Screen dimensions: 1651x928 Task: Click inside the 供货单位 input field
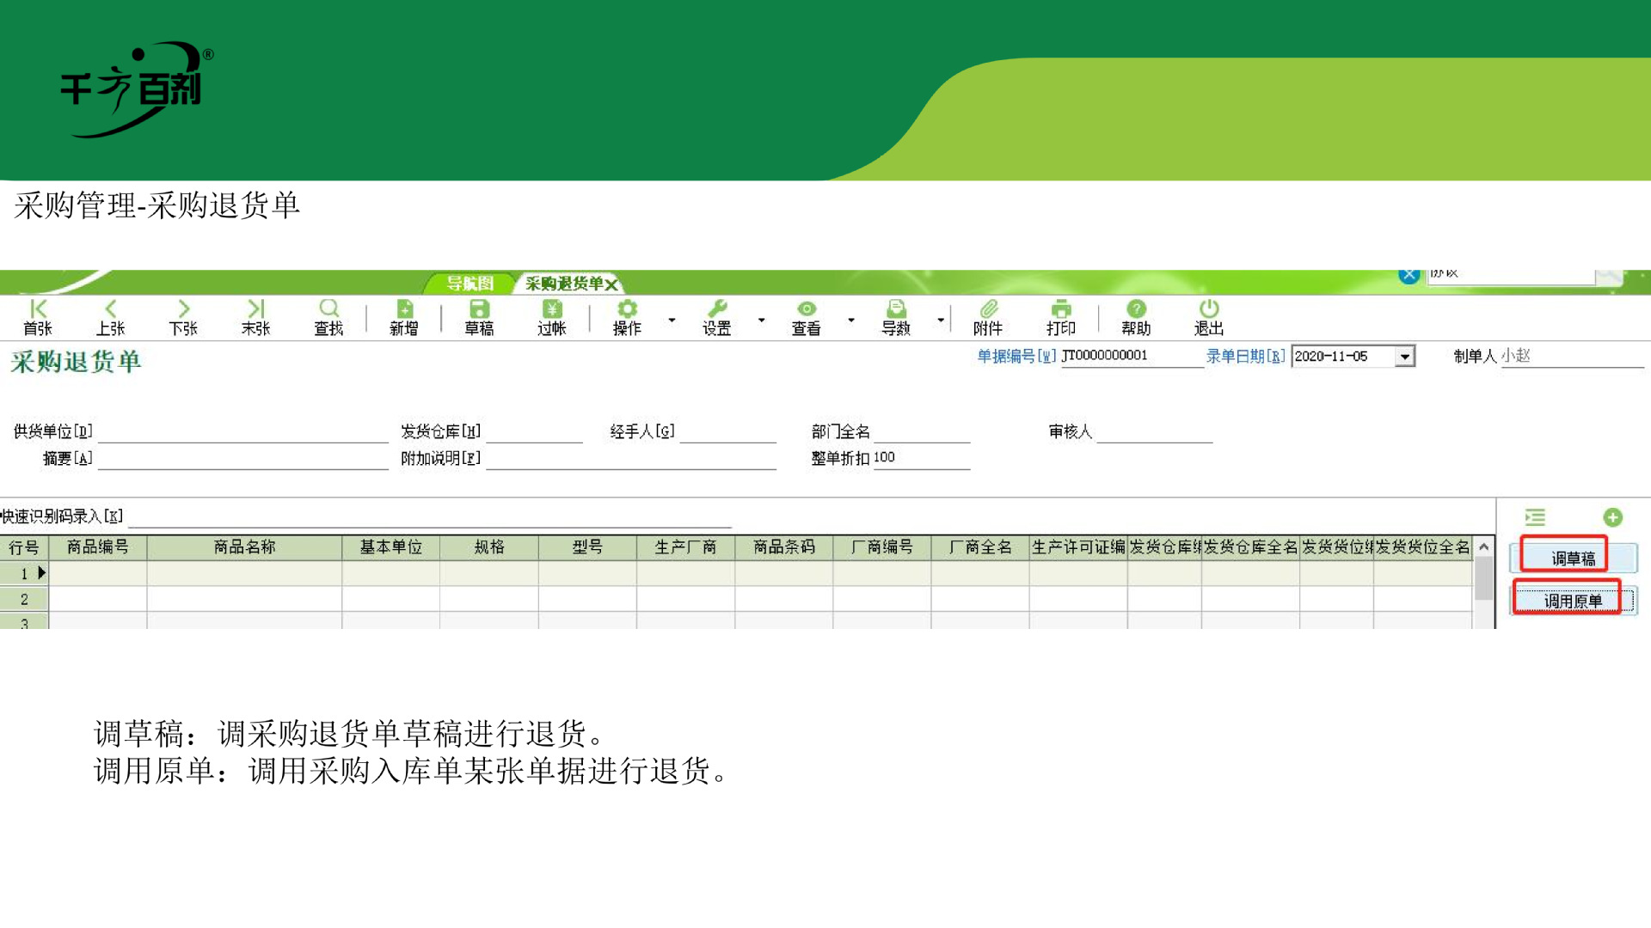241,432
